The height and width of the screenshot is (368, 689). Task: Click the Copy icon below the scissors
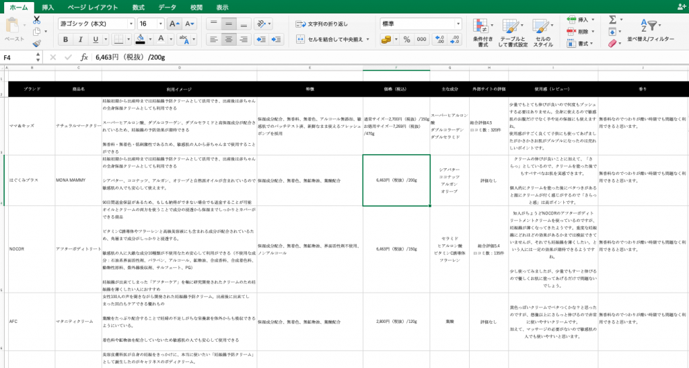[x=36, y=32]
